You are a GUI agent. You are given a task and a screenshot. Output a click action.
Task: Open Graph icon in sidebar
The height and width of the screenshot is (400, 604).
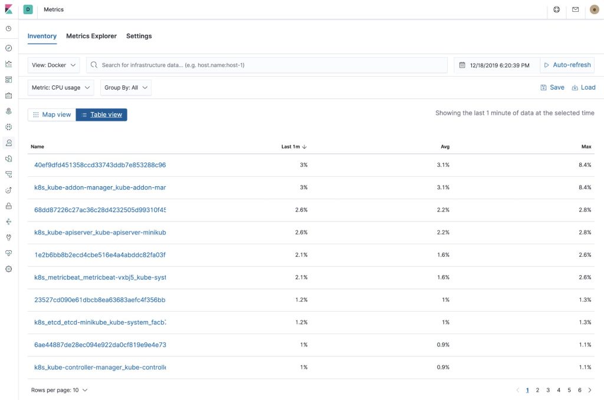point(8,222)
